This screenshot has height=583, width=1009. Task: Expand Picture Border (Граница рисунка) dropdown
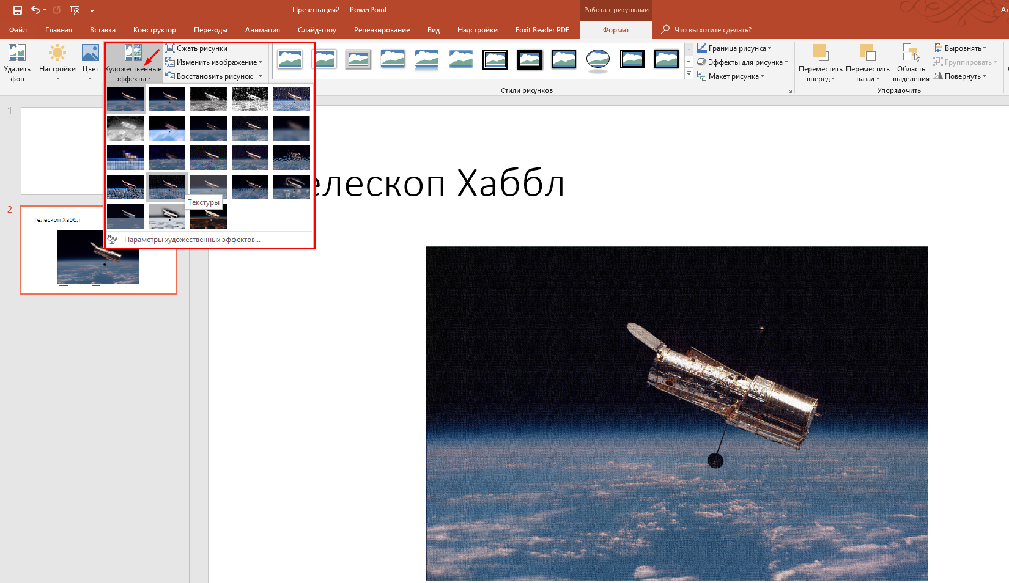click(x=737, y=48)
